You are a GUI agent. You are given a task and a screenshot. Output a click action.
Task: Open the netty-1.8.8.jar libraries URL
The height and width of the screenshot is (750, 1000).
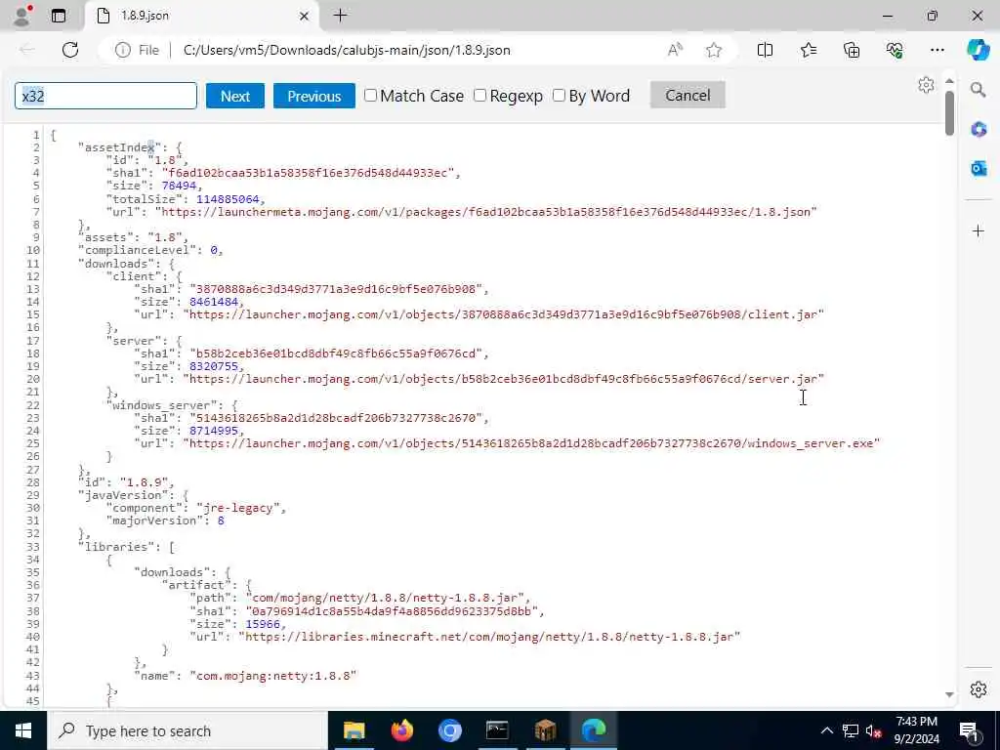pos(490,637)
